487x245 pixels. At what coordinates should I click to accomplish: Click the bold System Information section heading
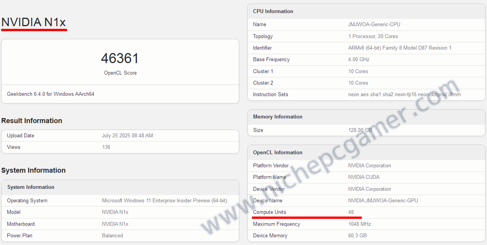coord(34,170)
